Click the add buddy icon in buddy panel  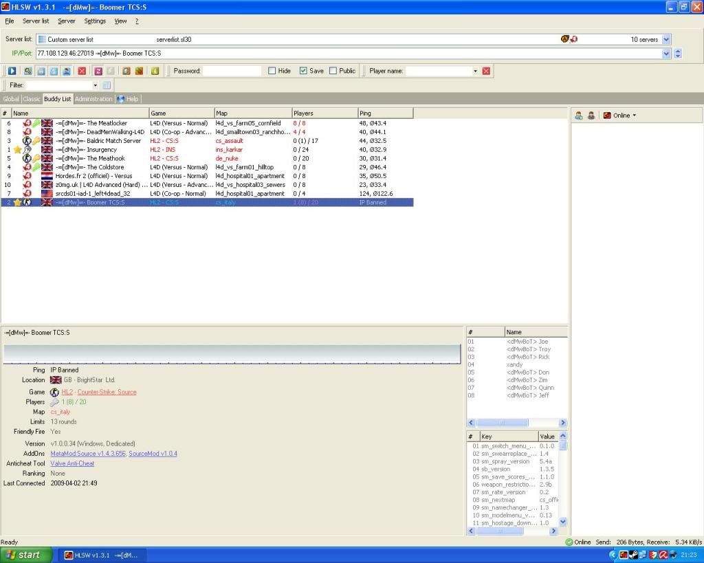tap(579, 115)
